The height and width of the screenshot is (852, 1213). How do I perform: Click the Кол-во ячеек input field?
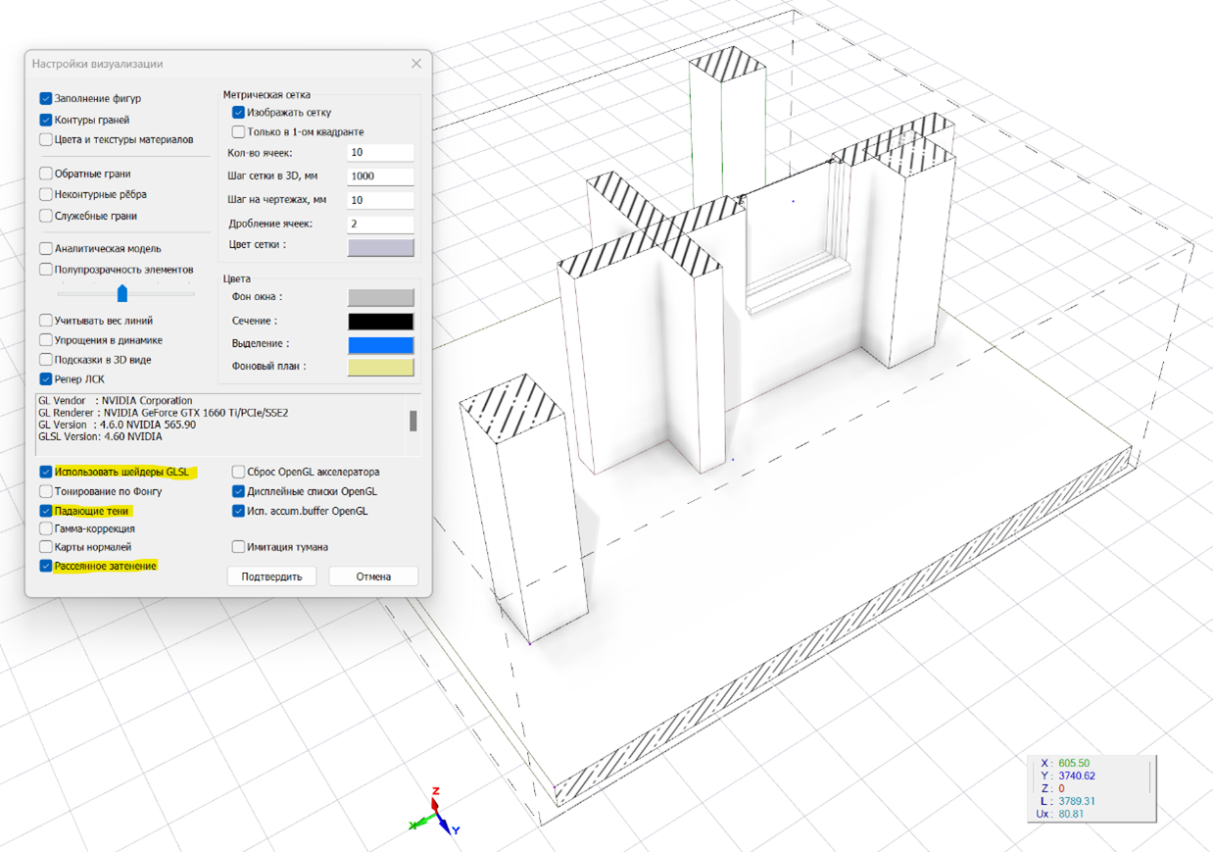point(380,153)
